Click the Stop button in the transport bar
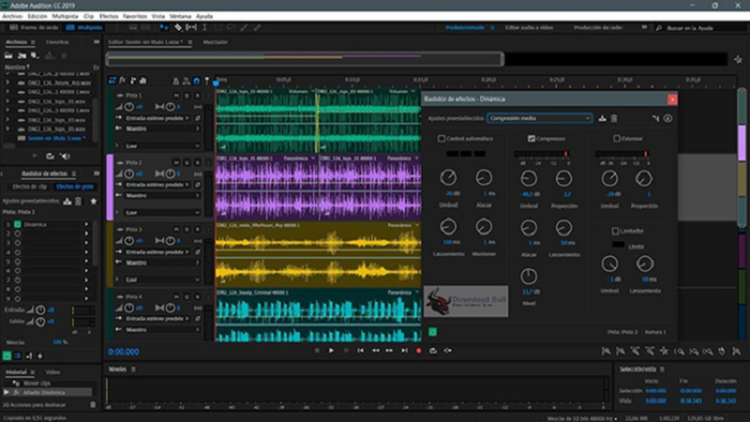The width and height of the screenshot is (750, 422). tap(317, 351)
